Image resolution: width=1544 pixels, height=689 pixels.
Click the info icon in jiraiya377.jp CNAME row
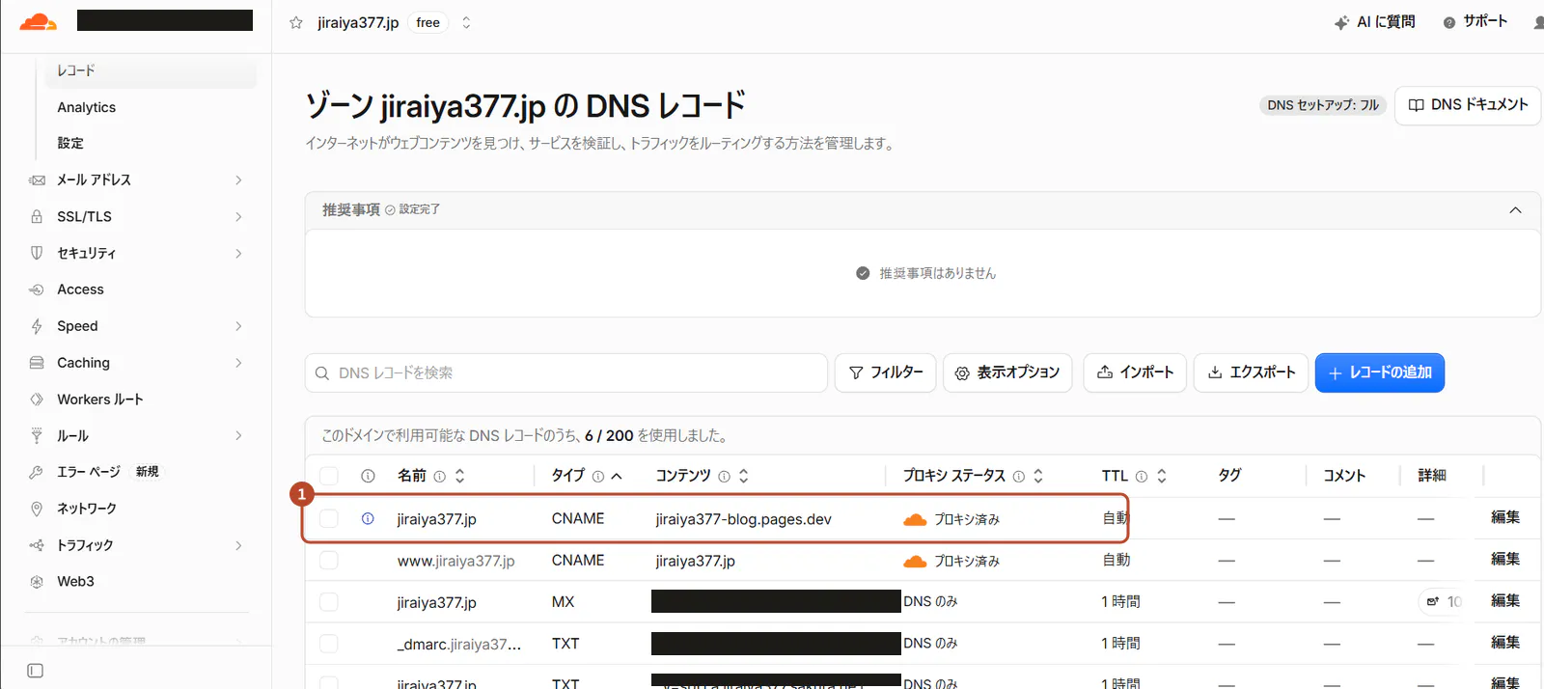coord(368,519)
